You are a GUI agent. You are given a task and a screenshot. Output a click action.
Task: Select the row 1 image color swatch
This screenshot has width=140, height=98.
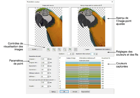(72, 61)
